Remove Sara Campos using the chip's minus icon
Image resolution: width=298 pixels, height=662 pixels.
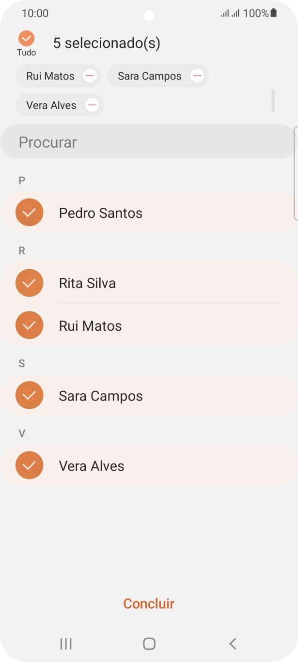pos(197,76)
